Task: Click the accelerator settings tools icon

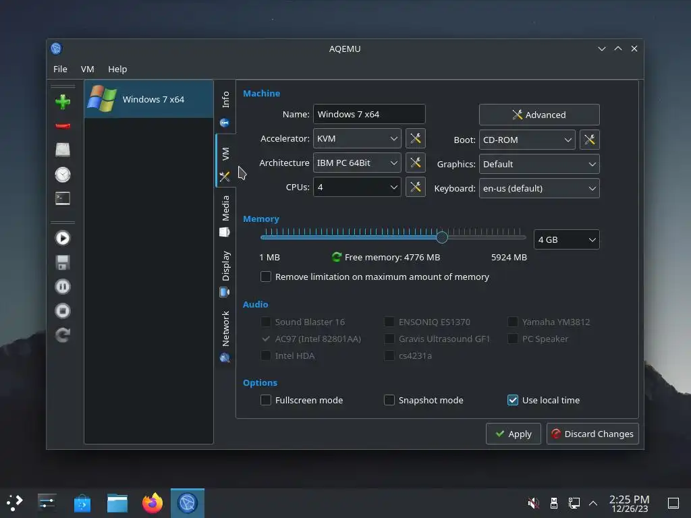Action: click(x=415, y=138)
